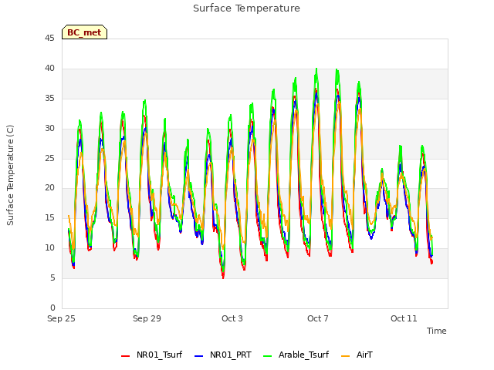Toggle the Arable_Tsurf legend entry
Image resolution: width=494 pixels, height=370 pixels.
pos(296,355)
